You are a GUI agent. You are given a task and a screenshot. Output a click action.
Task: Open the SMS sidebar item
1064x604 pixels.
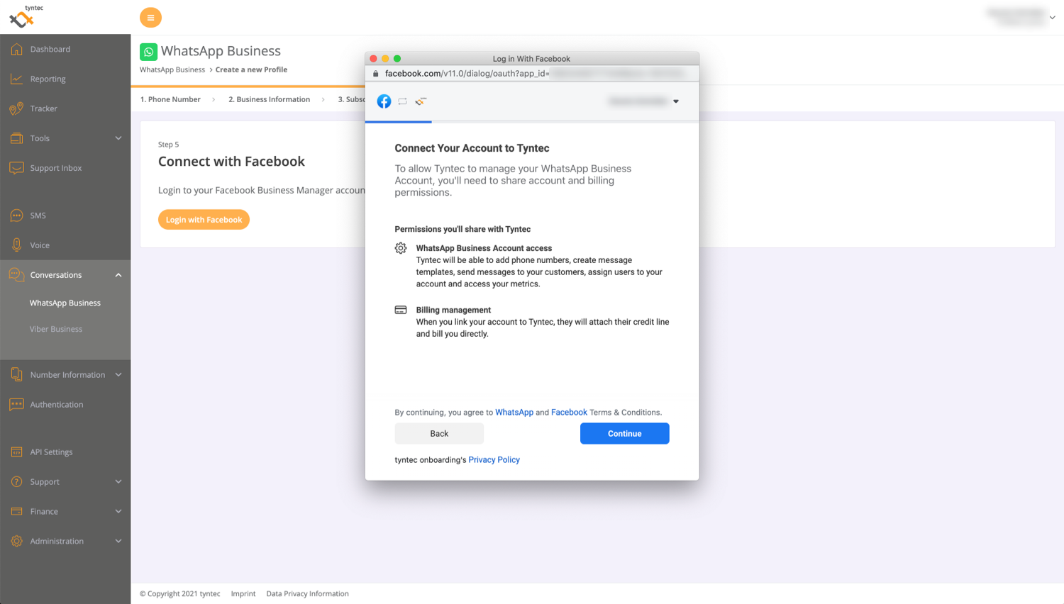[x=38, y=216]
